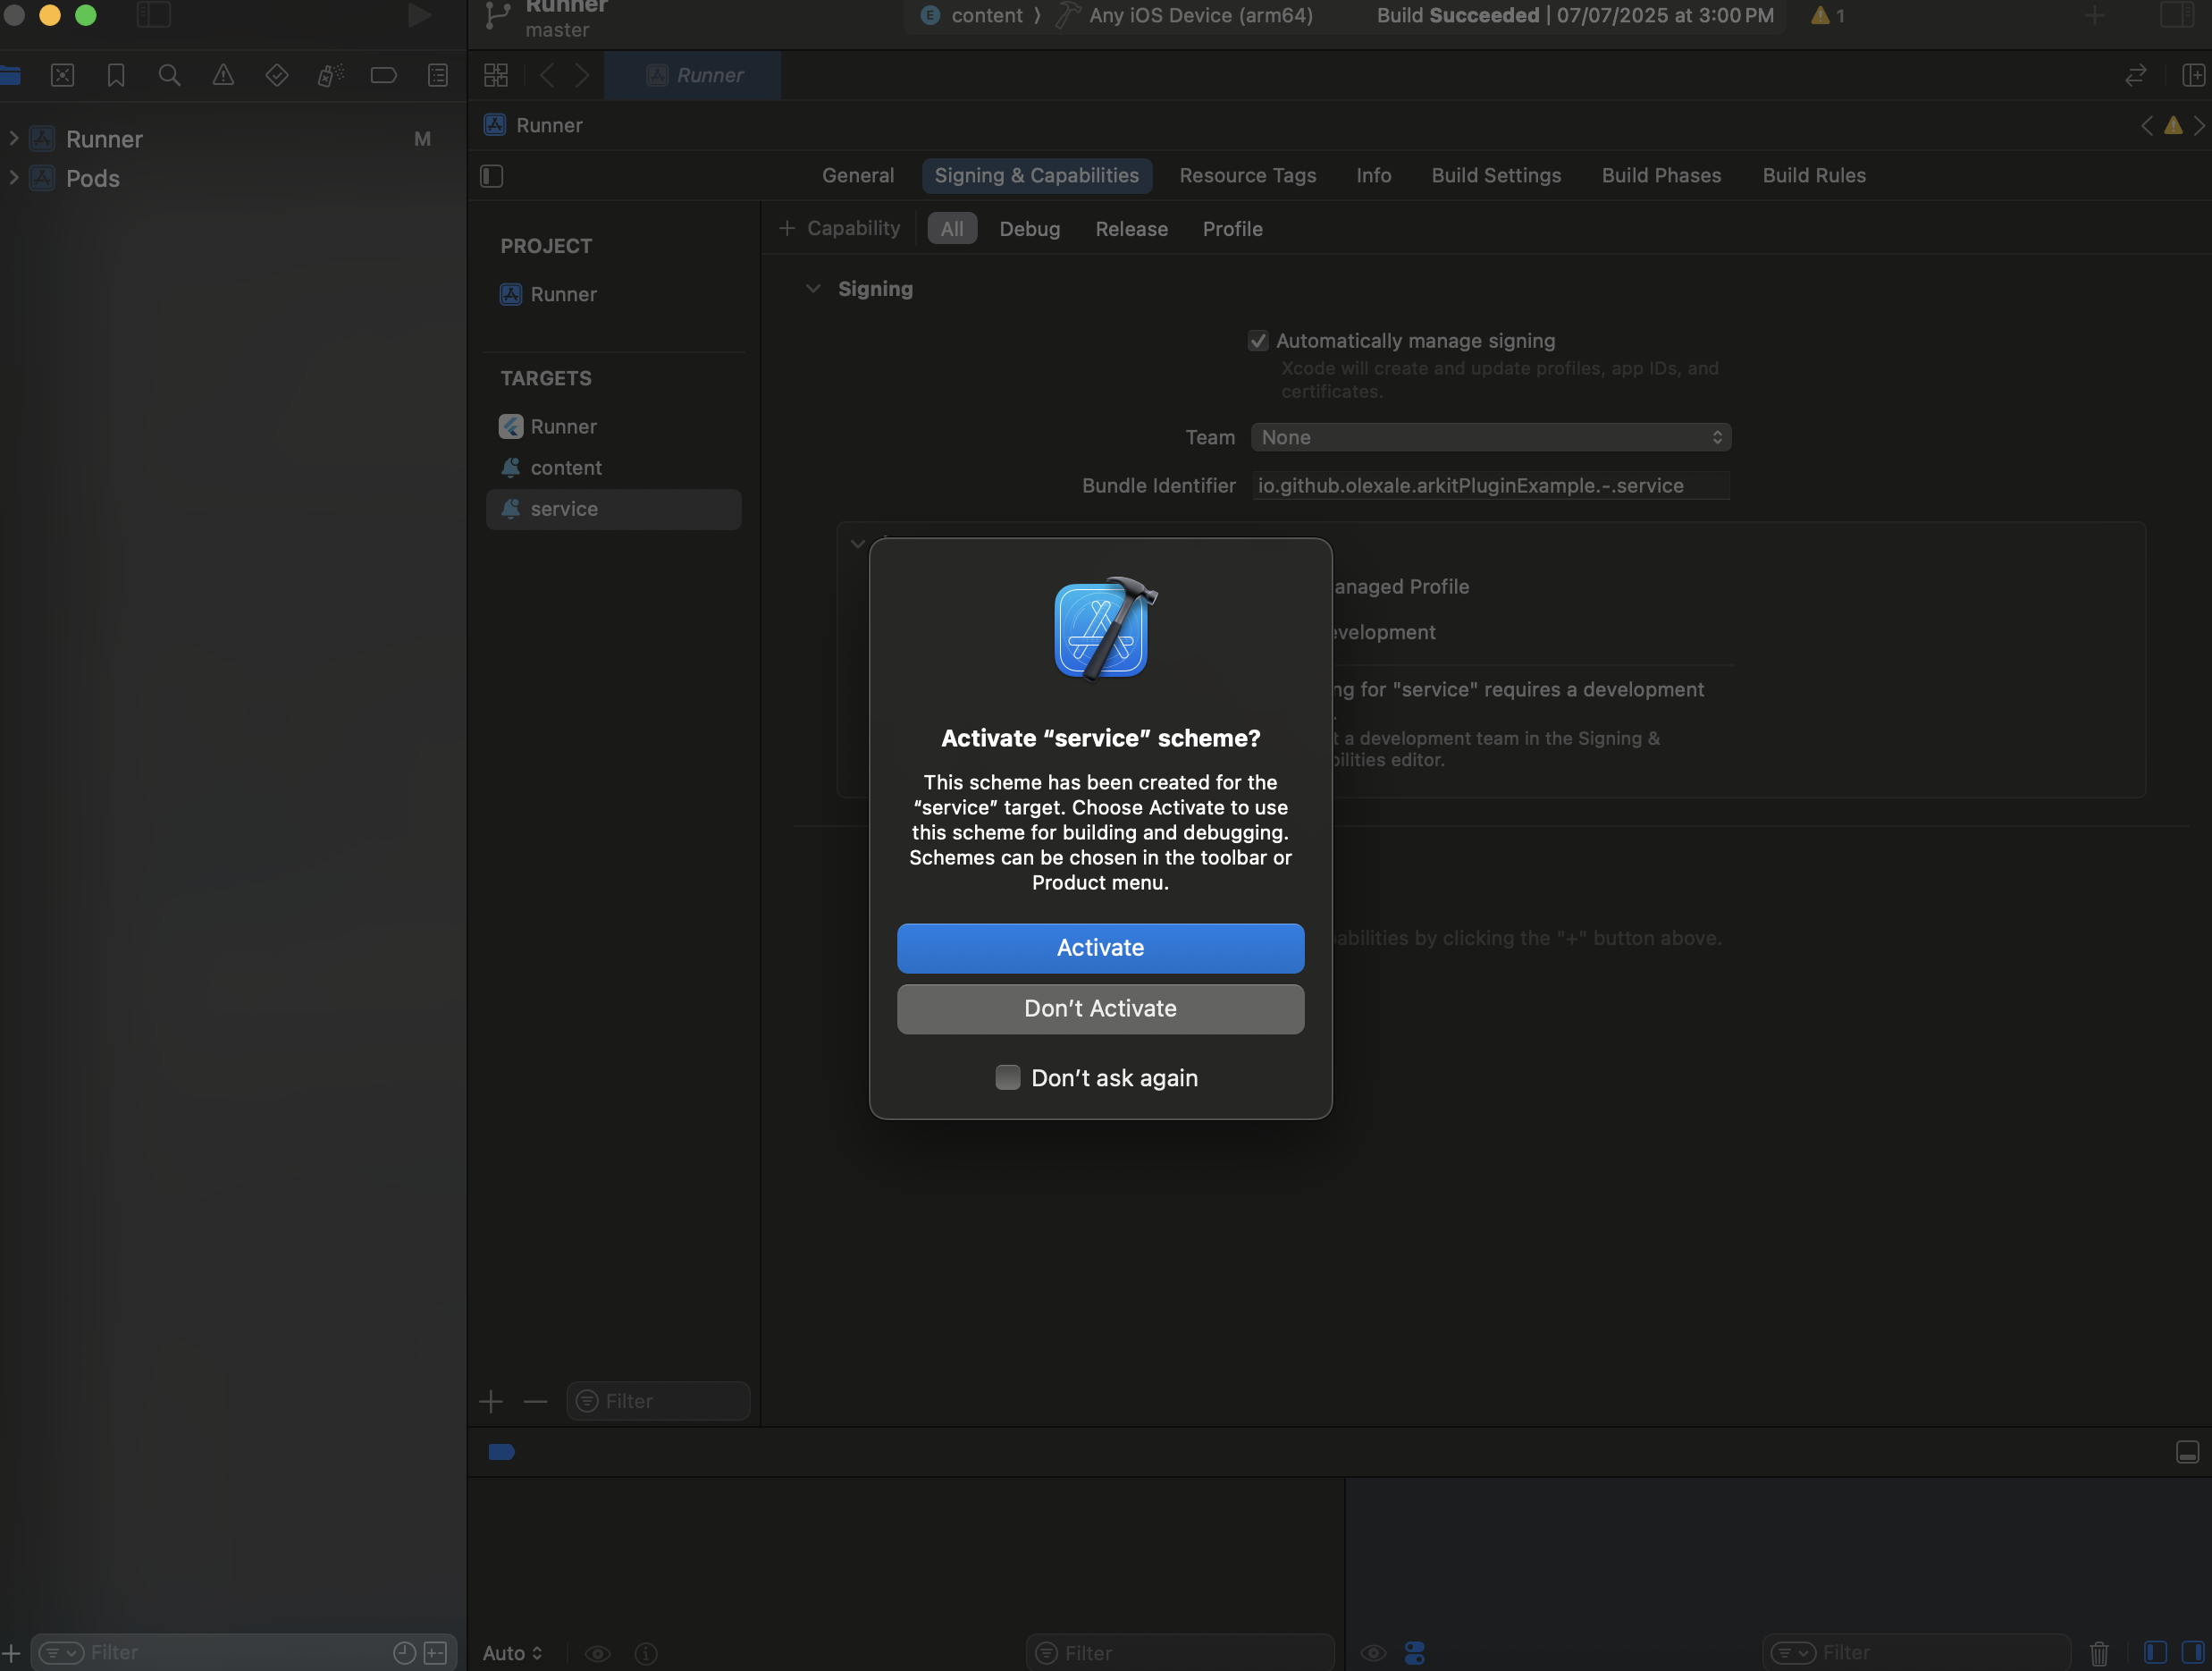Toggle source control status filter
This screenshot has height=1671, width=2212.
[435, 1652]
